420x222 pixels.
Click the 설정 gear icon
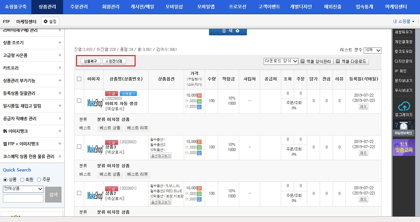tap(45, 21)
